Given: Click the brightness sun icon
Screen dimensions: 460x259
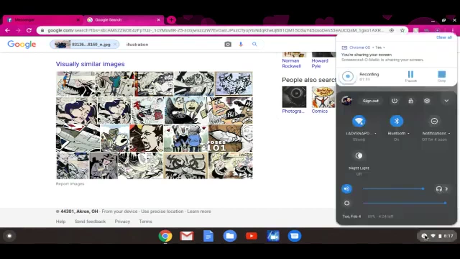Looking at the screenshot, I should tap(346, 203).
